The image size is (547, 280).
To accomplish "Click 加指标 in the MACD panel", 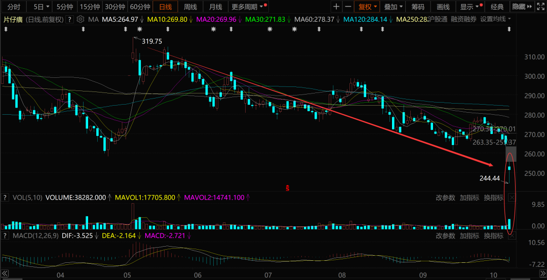I will coord(470,236).
